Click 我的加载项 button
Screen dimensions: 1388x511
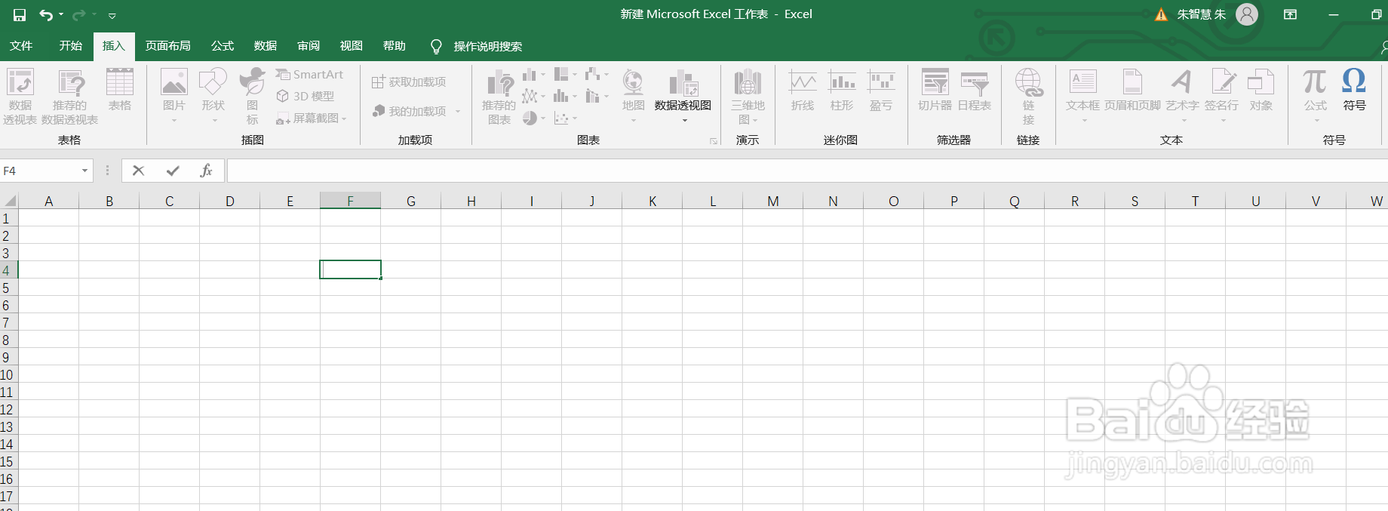pyautogui.click(x=410, y=112)
